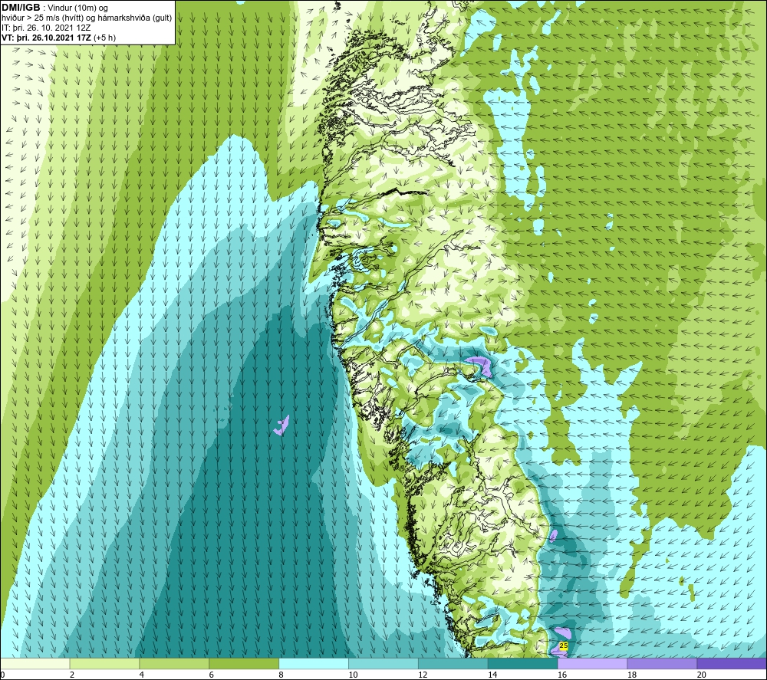Click the 8–10 m/s light cyan legend swatch

[x=314, y=663]
